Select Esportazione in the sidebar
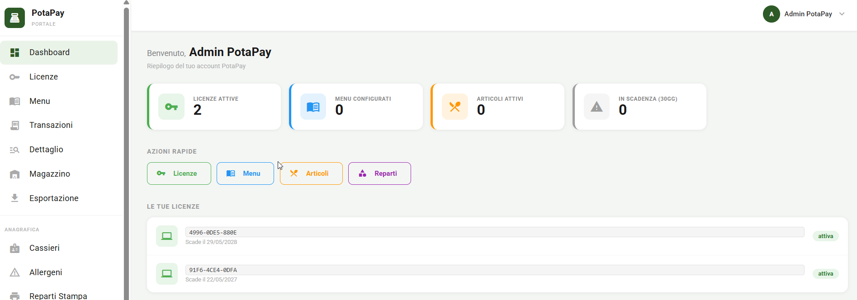This screenshot has height=300, width=857. 59,198
